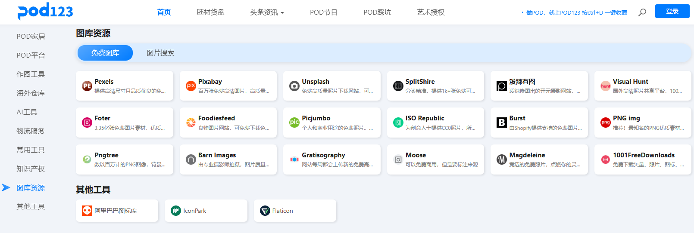
Task: Open the SplitShire resource card
Action: click(x=435, y=86)
